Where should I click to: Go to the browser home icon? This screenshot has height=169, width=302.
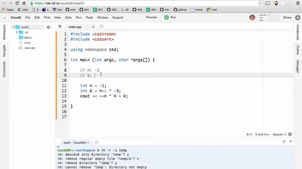point(24,3)
